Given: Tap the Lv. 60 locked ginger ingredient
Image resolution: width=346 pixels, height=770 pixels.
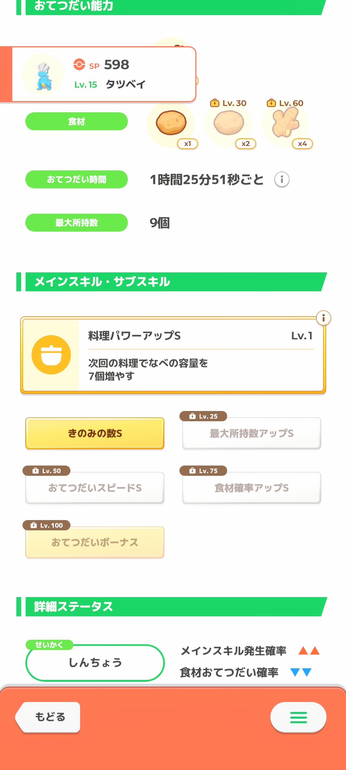Looking at the screenshot, I should (285, 123).
